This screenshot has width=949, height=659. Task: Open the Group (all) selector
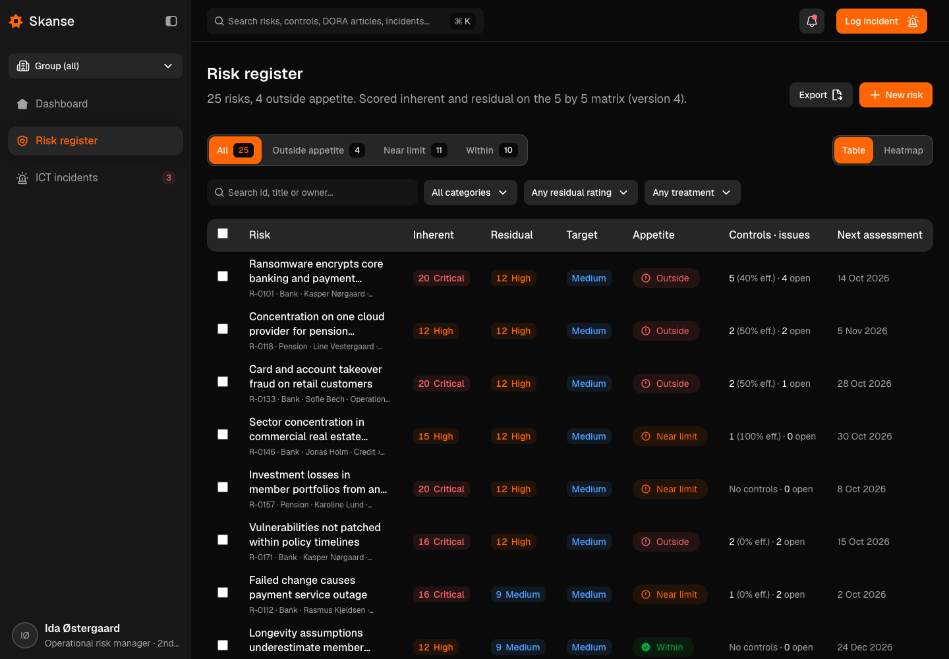pyautogui.click(x=96, y=66)
